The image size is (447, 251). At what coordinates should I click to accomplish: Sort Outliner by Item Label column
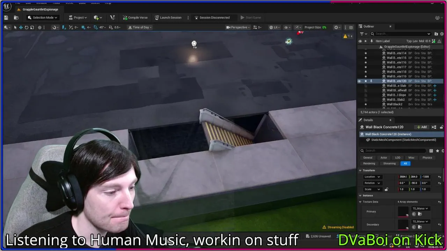tap(382, 41)
